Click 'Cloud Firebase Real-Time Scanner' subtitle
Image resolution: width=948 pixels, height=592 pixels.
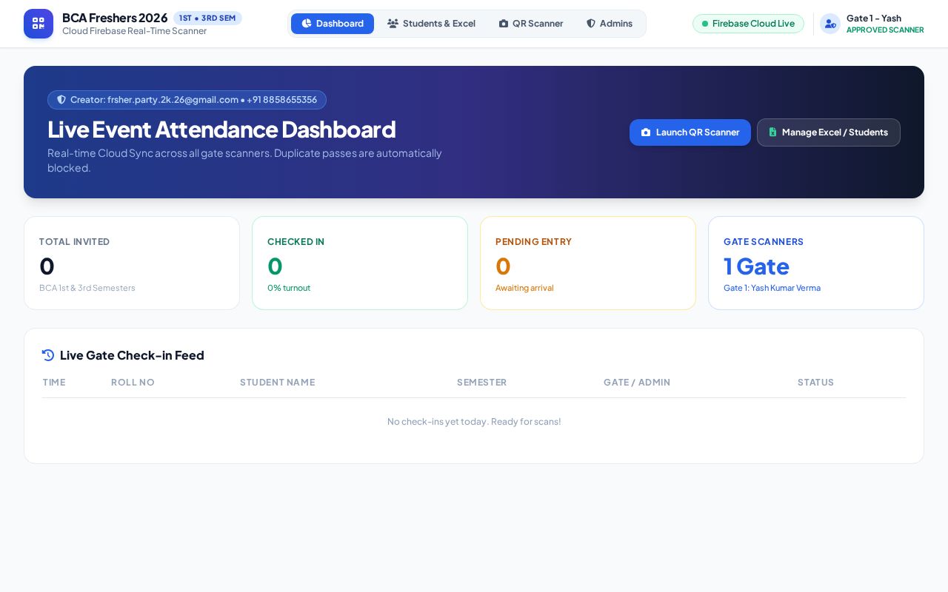tap(134, 31)
